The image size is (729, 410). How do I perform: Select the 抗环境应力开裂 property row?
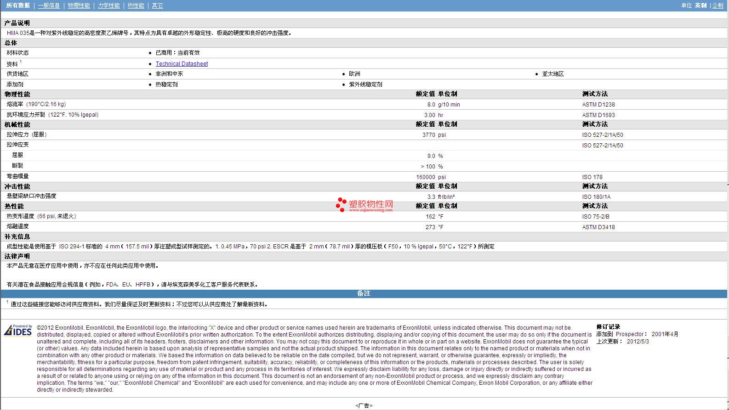364,115
